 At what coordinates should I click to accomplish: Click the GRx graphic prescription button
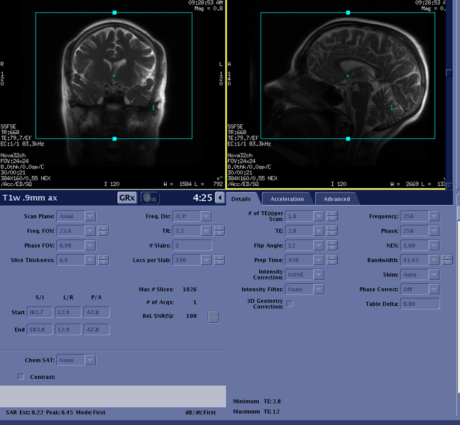(x=127, y=198)
